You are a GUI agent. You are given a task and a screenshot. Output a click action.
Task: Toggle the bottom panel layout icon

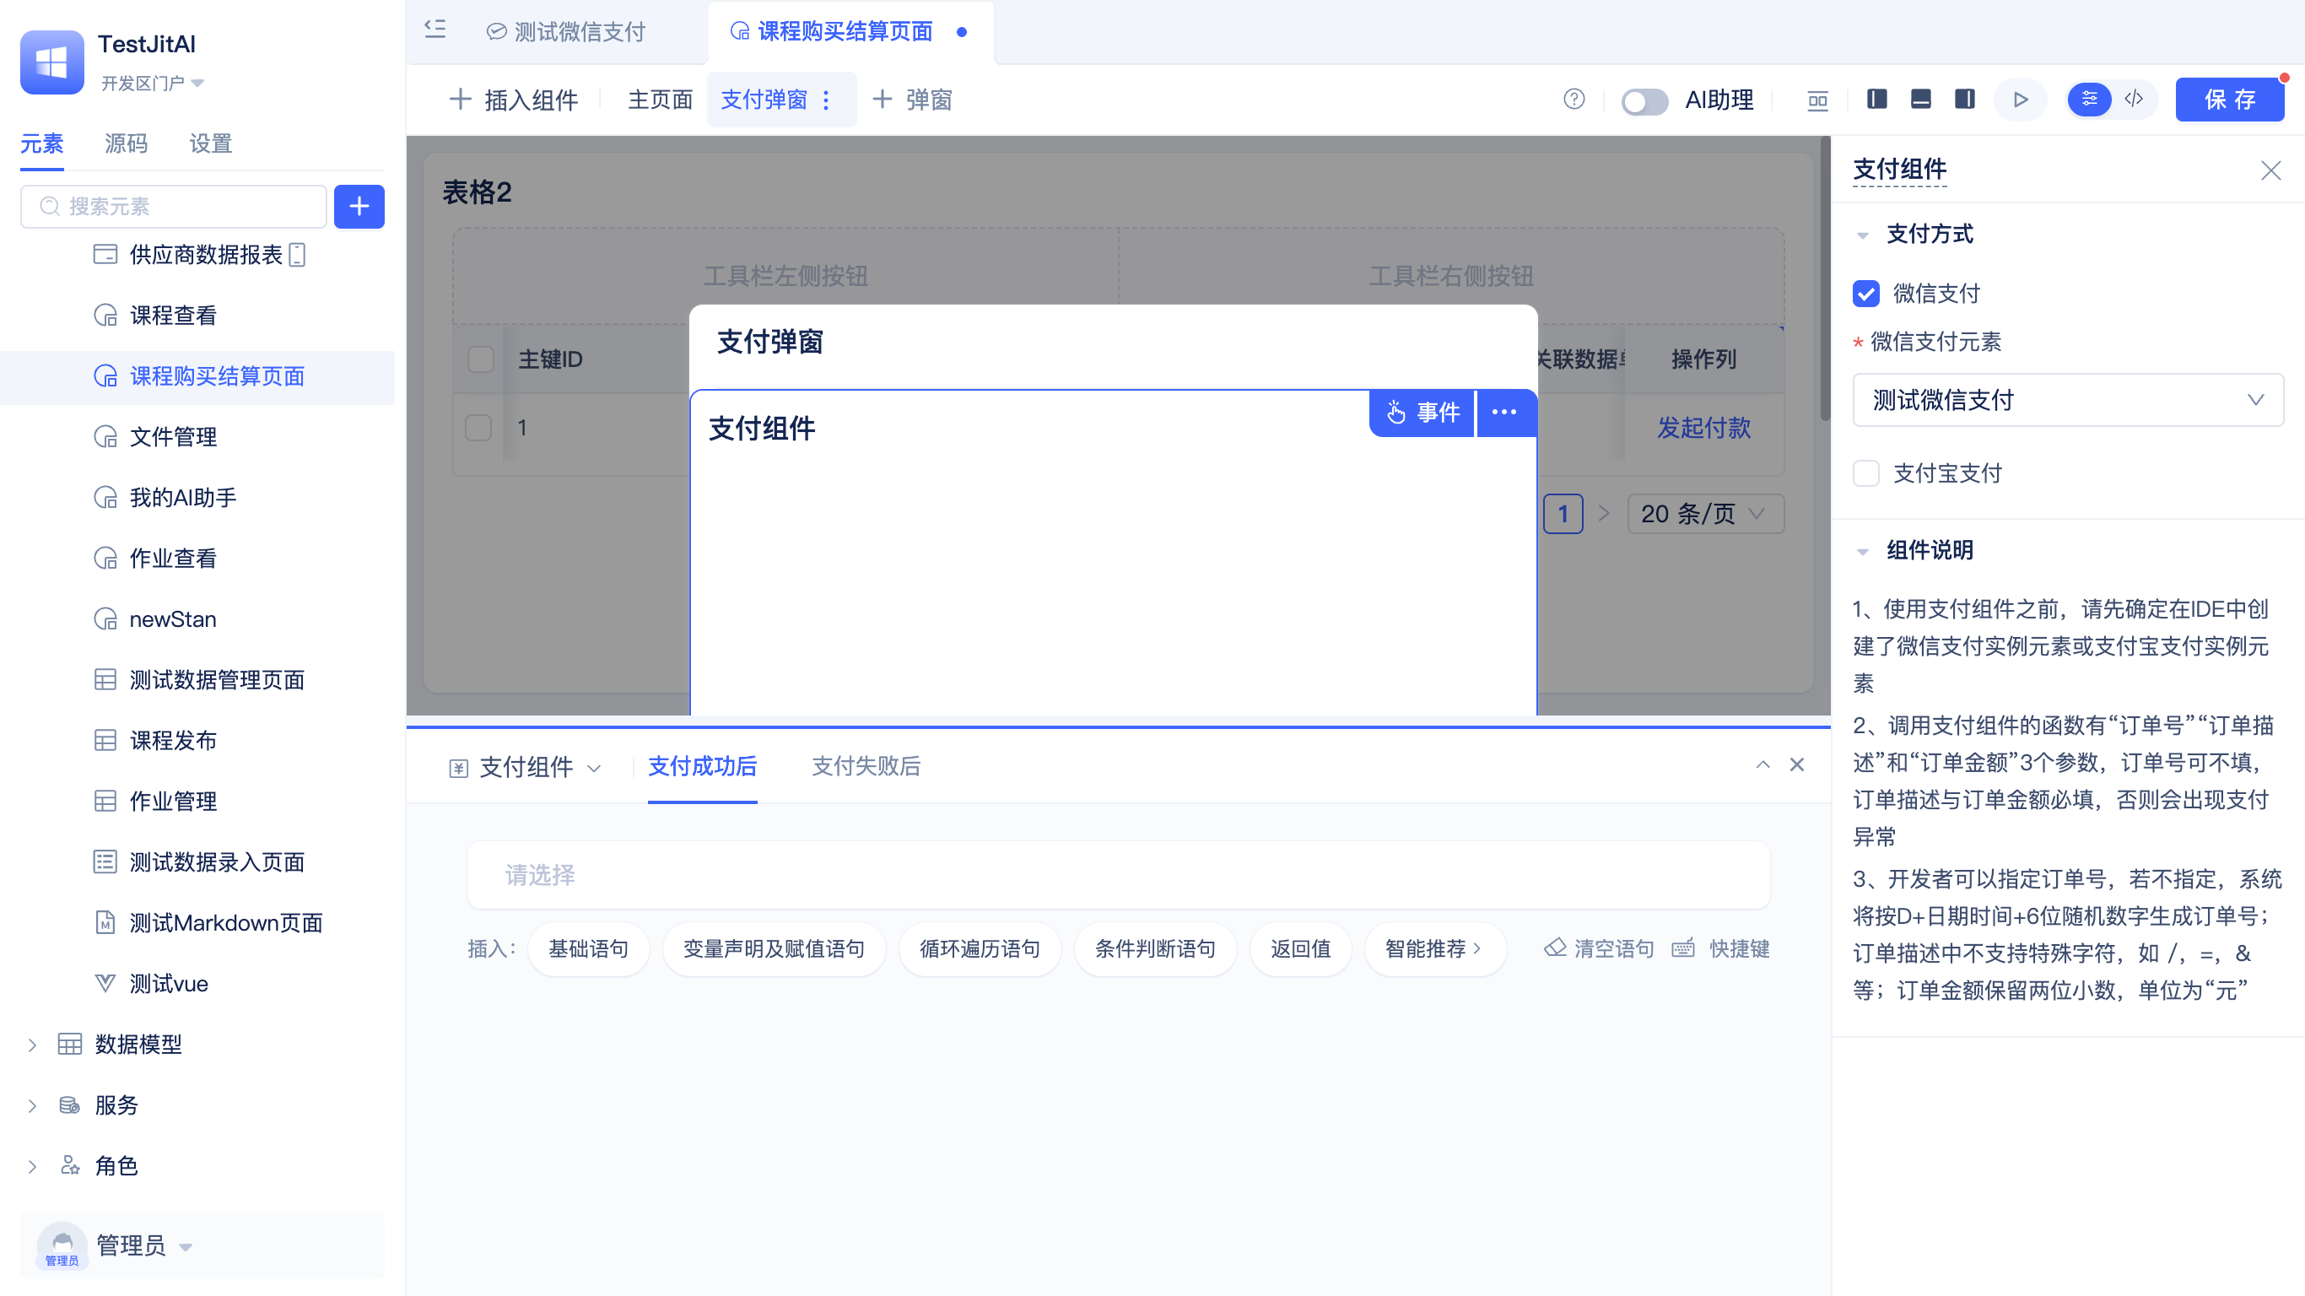(x=1921, y=100)
